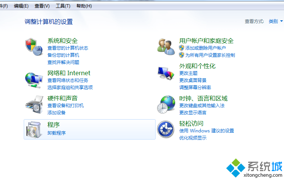Click 查找并解决问题 link

click(63, 62)
